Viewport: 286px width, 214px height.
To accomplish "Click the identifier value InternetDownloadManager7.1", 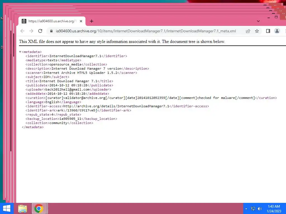I will (x=75, y=56).
